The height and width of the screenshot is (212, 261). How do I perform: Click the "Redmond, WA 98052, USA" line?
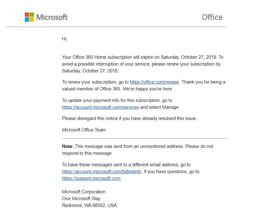(x=89, y=205)
